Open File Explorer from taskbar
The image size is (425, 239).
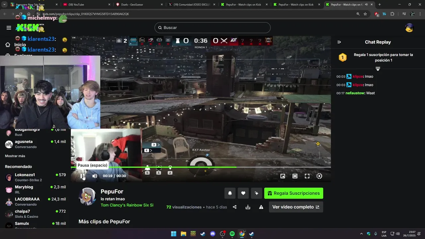(183, 234)
